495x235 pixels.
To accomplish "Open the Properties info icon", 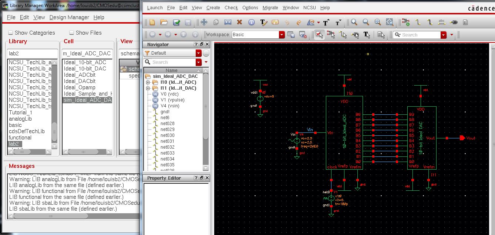I will pos(252,23).
